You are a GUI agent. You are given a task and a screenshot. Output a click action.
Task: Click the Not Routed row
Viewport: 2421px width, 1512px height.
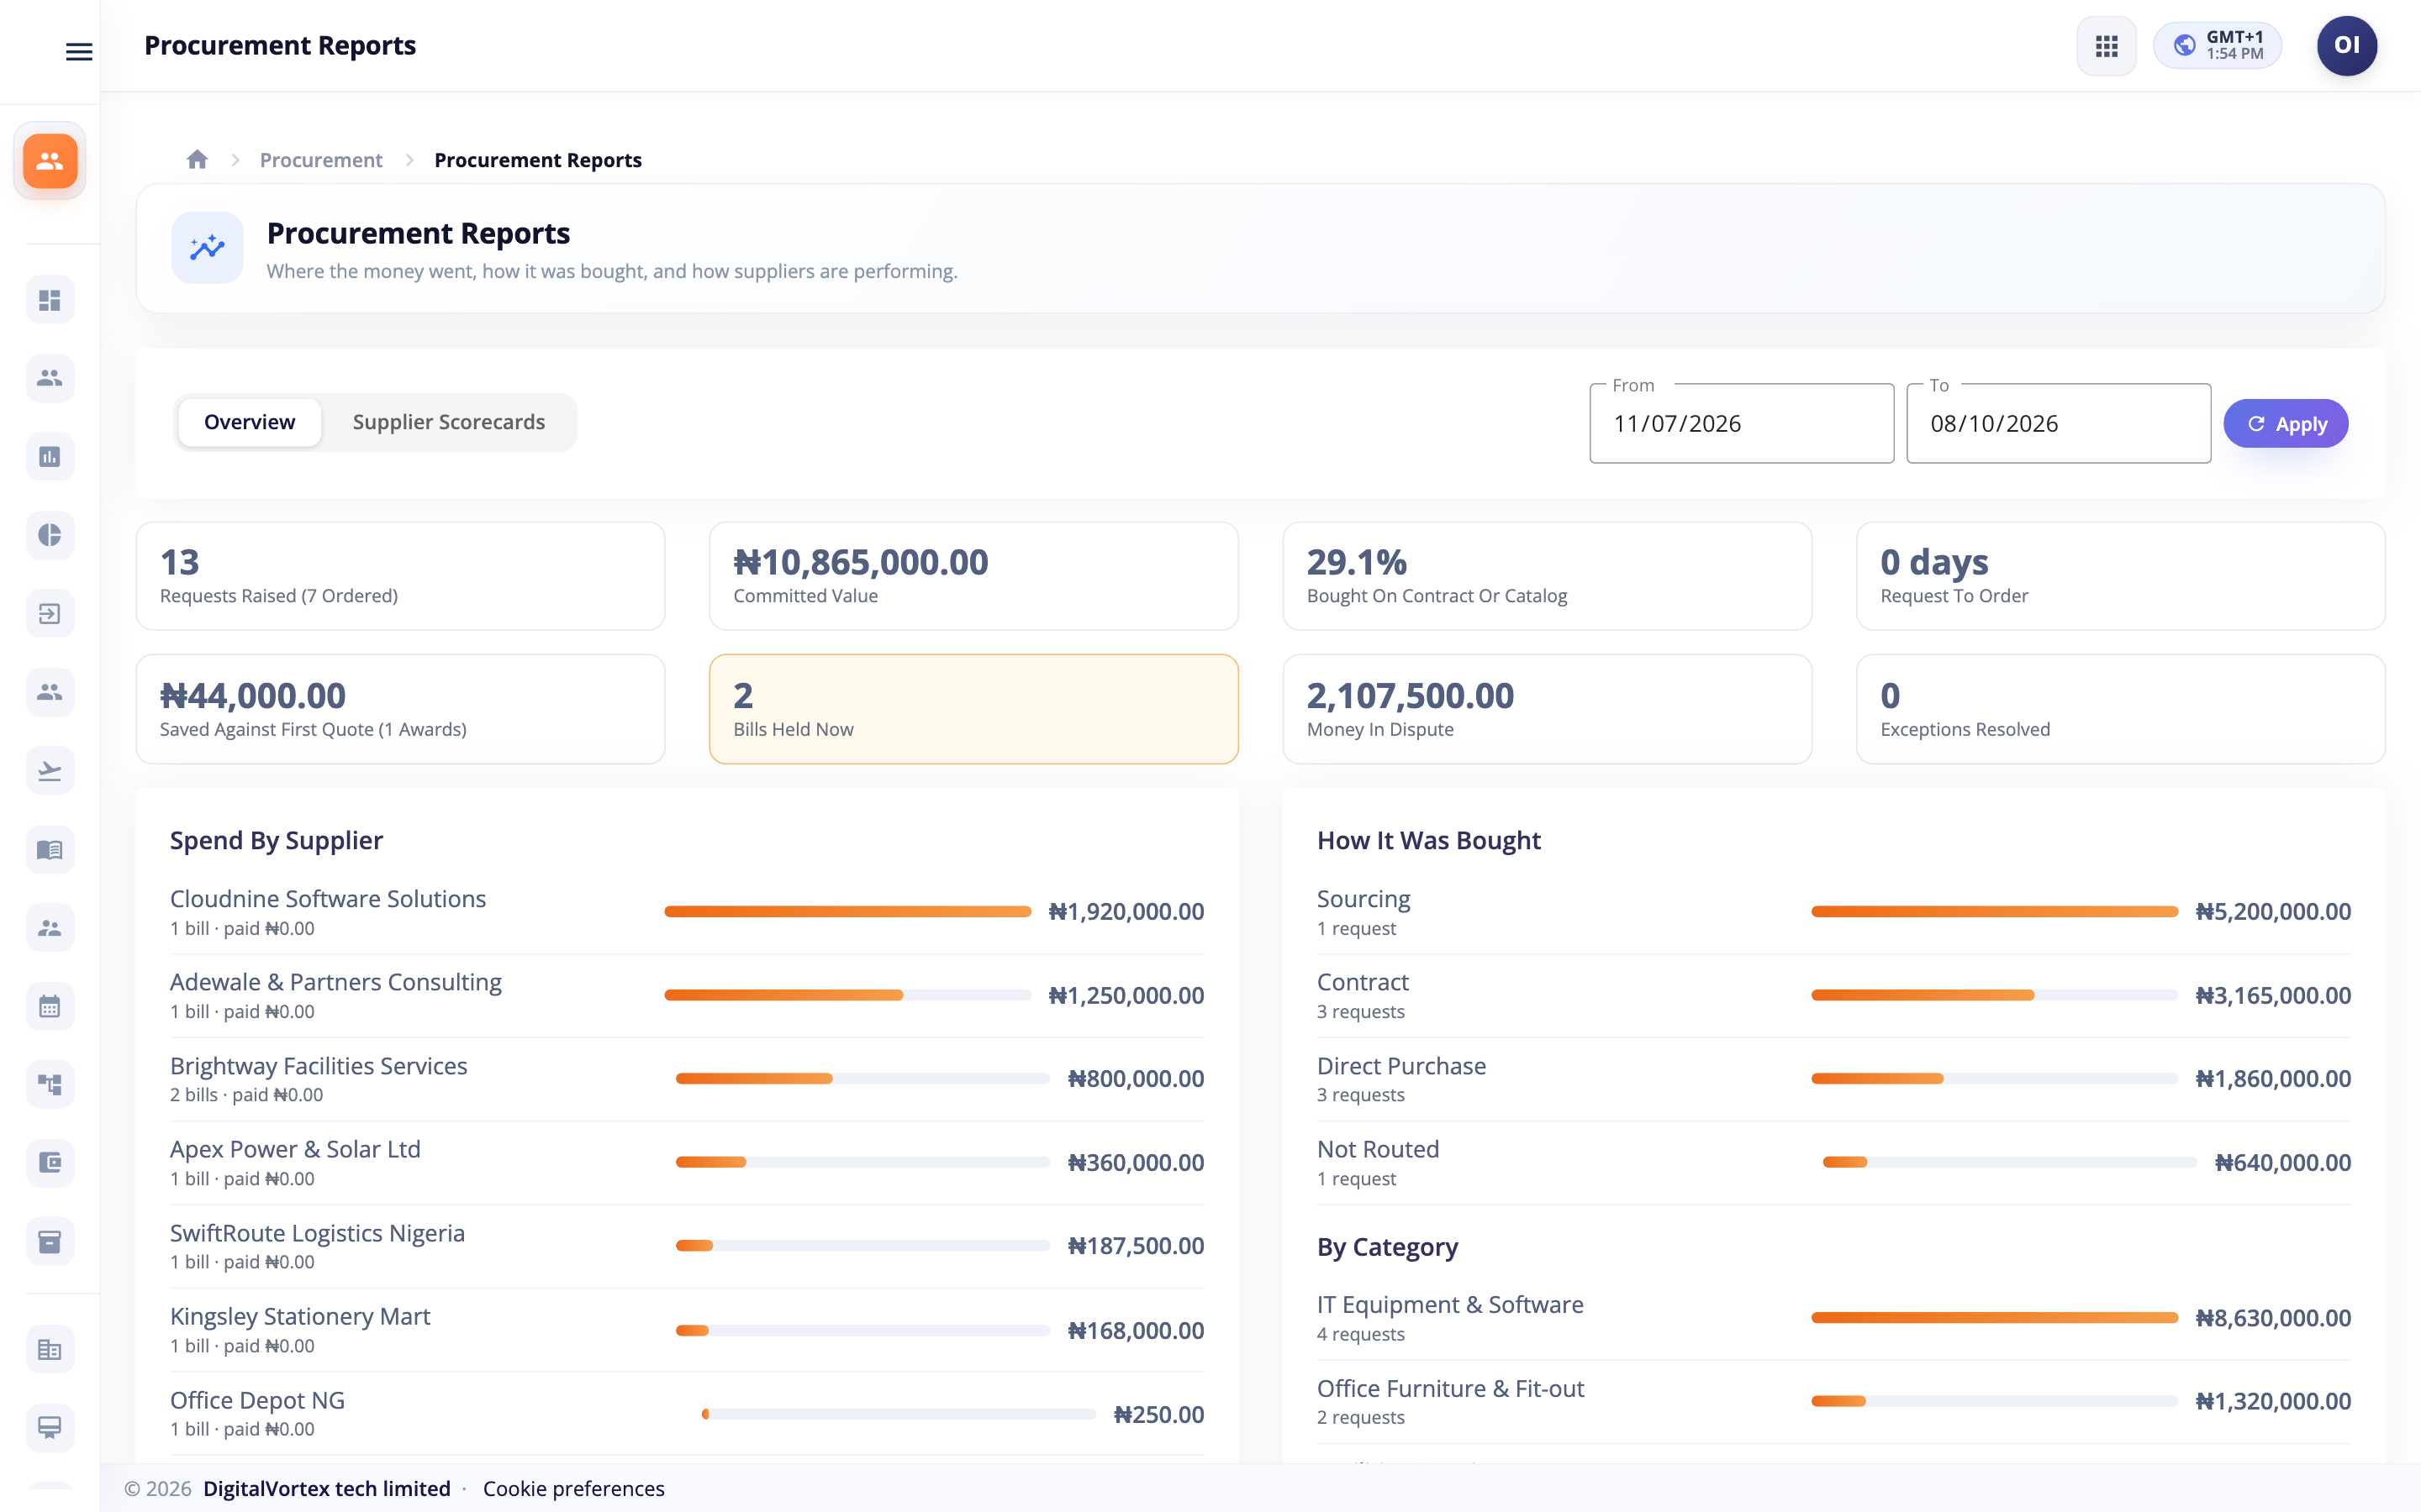tap(1833, 1163)
